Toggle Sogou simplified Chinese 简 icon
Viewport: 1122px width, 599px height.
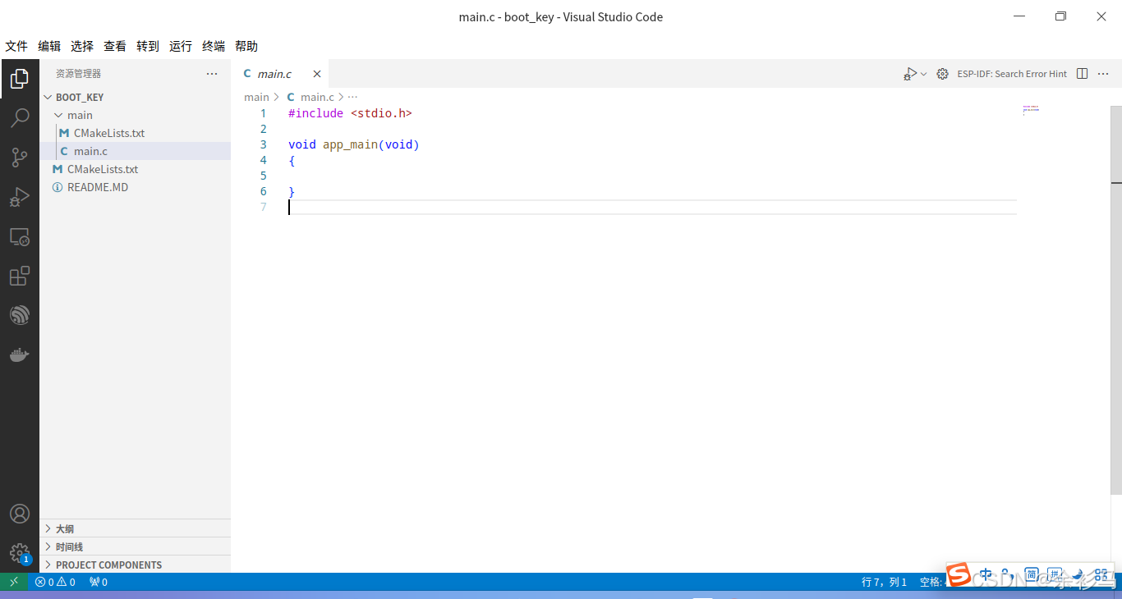(x=1032, y=575)
